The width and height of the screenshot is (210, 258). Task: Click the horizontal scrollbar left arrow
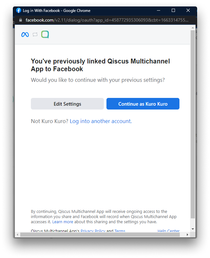tap(18, 234)
